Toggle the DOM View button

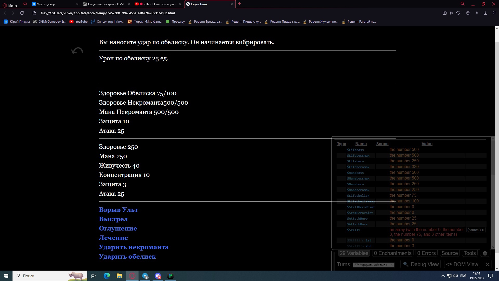[462, 264]
